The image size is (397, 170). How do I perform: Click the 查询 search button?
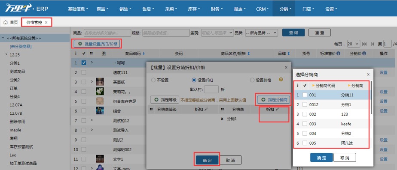[x=293, y=33]
